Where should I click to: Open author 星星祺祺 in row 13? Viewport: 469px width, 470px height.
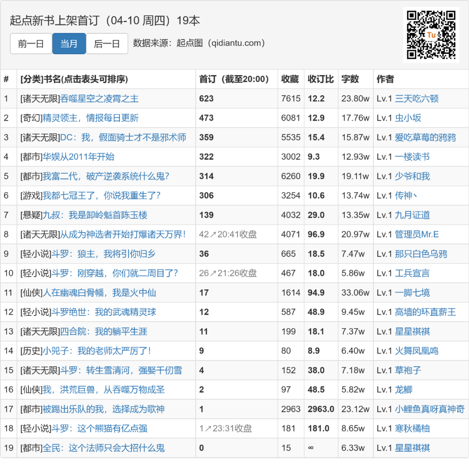412,332
